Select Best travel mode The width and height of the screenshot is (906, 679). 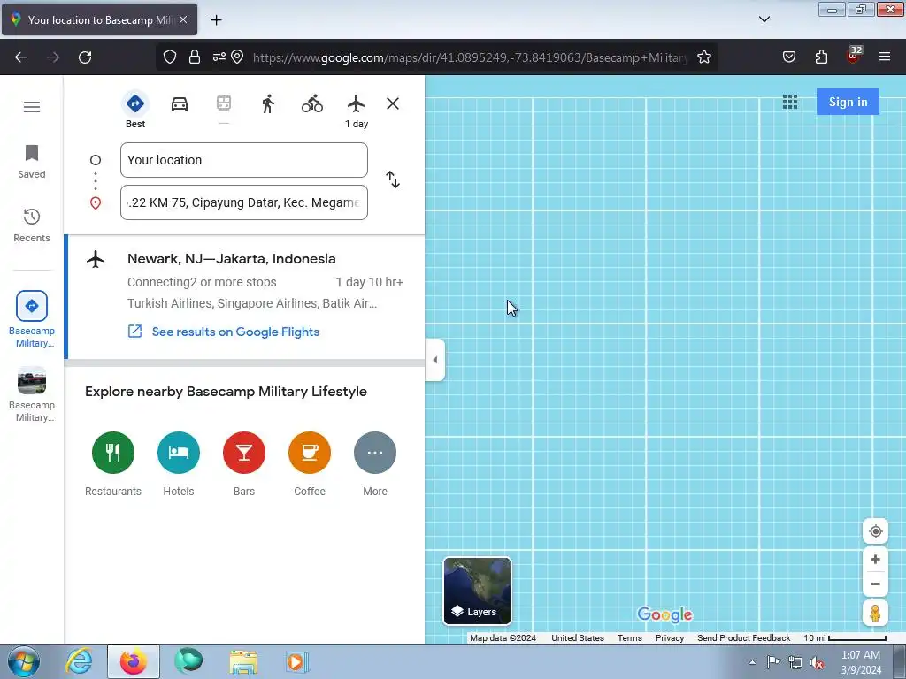click(x=135, y=111)
